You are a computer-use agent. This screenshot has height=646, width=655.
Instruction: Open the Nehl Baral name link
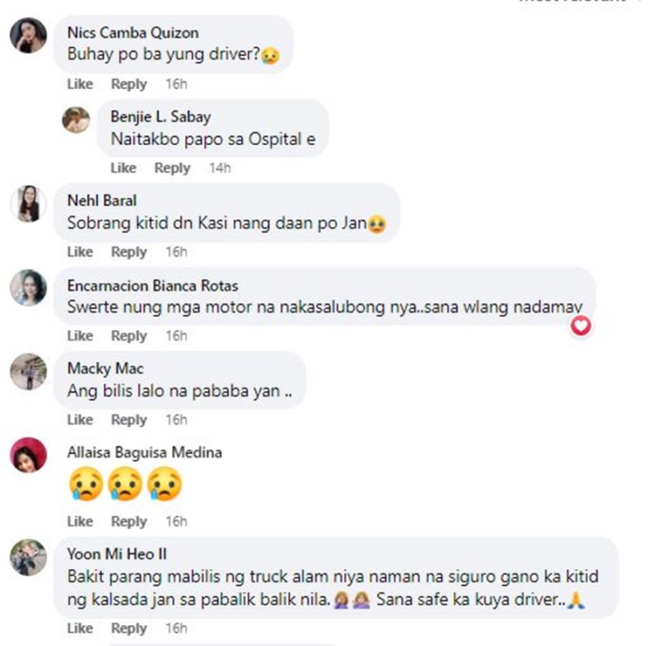pyautogui.click(x=102, y=201)
